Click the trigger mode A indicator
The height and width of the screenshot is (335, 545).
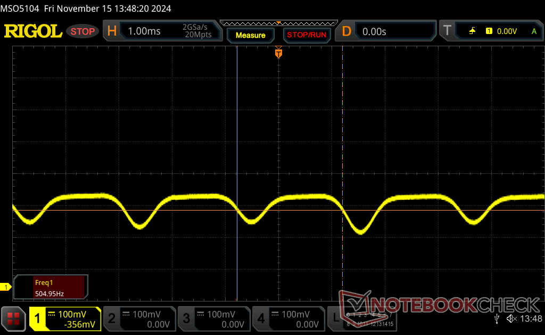coord(534,31)
